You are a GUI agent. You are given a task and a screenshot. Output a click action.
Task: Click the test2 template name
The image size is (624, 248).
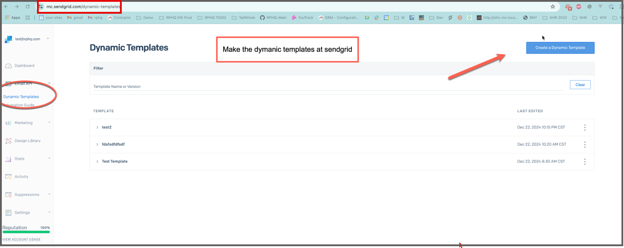click(107, 127)
